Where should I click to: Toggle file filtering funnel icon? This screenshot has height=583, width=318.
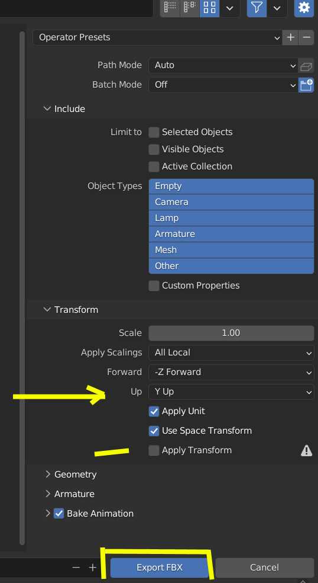(x=257, y=8)
